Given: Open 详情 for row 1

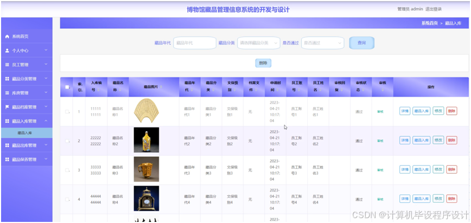Looking at the screenshot, I should (405, 111).
